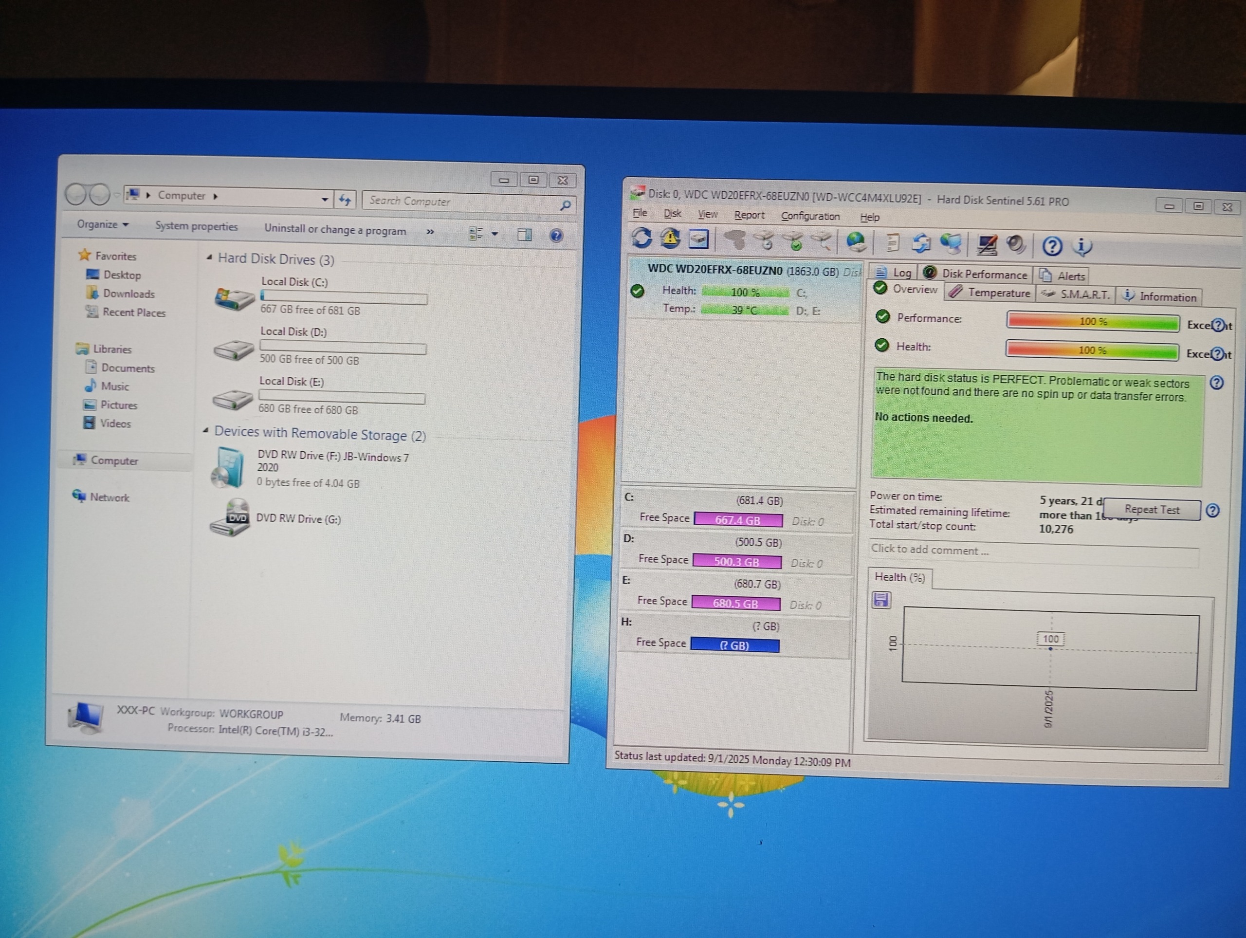
Task: Open the report document toolbar icon
Action: click(x=892, y=243)
